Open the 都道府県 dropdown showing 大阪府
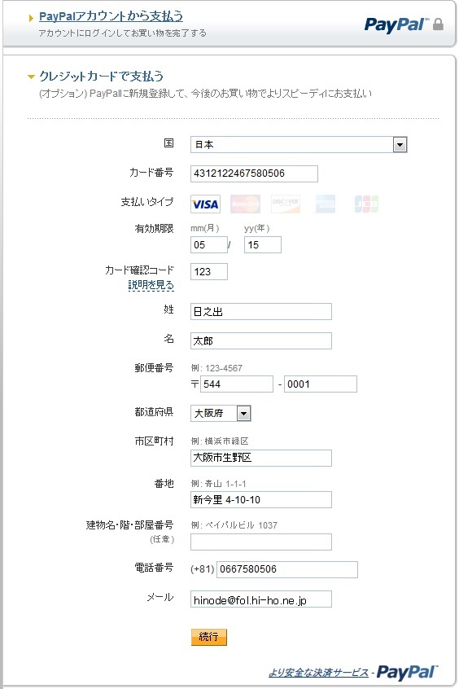459x689 pixels. pyautogui.click(x=221, y=413)
